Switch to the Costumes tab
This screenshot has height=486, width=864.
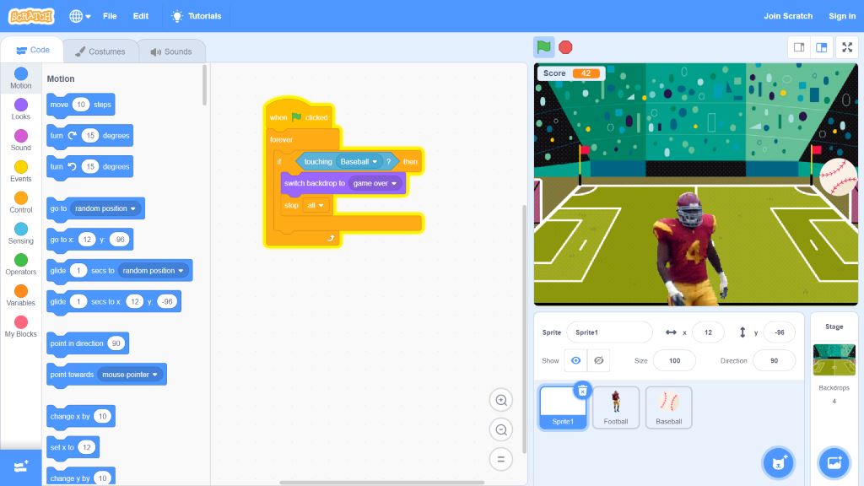tap(100, 51)
